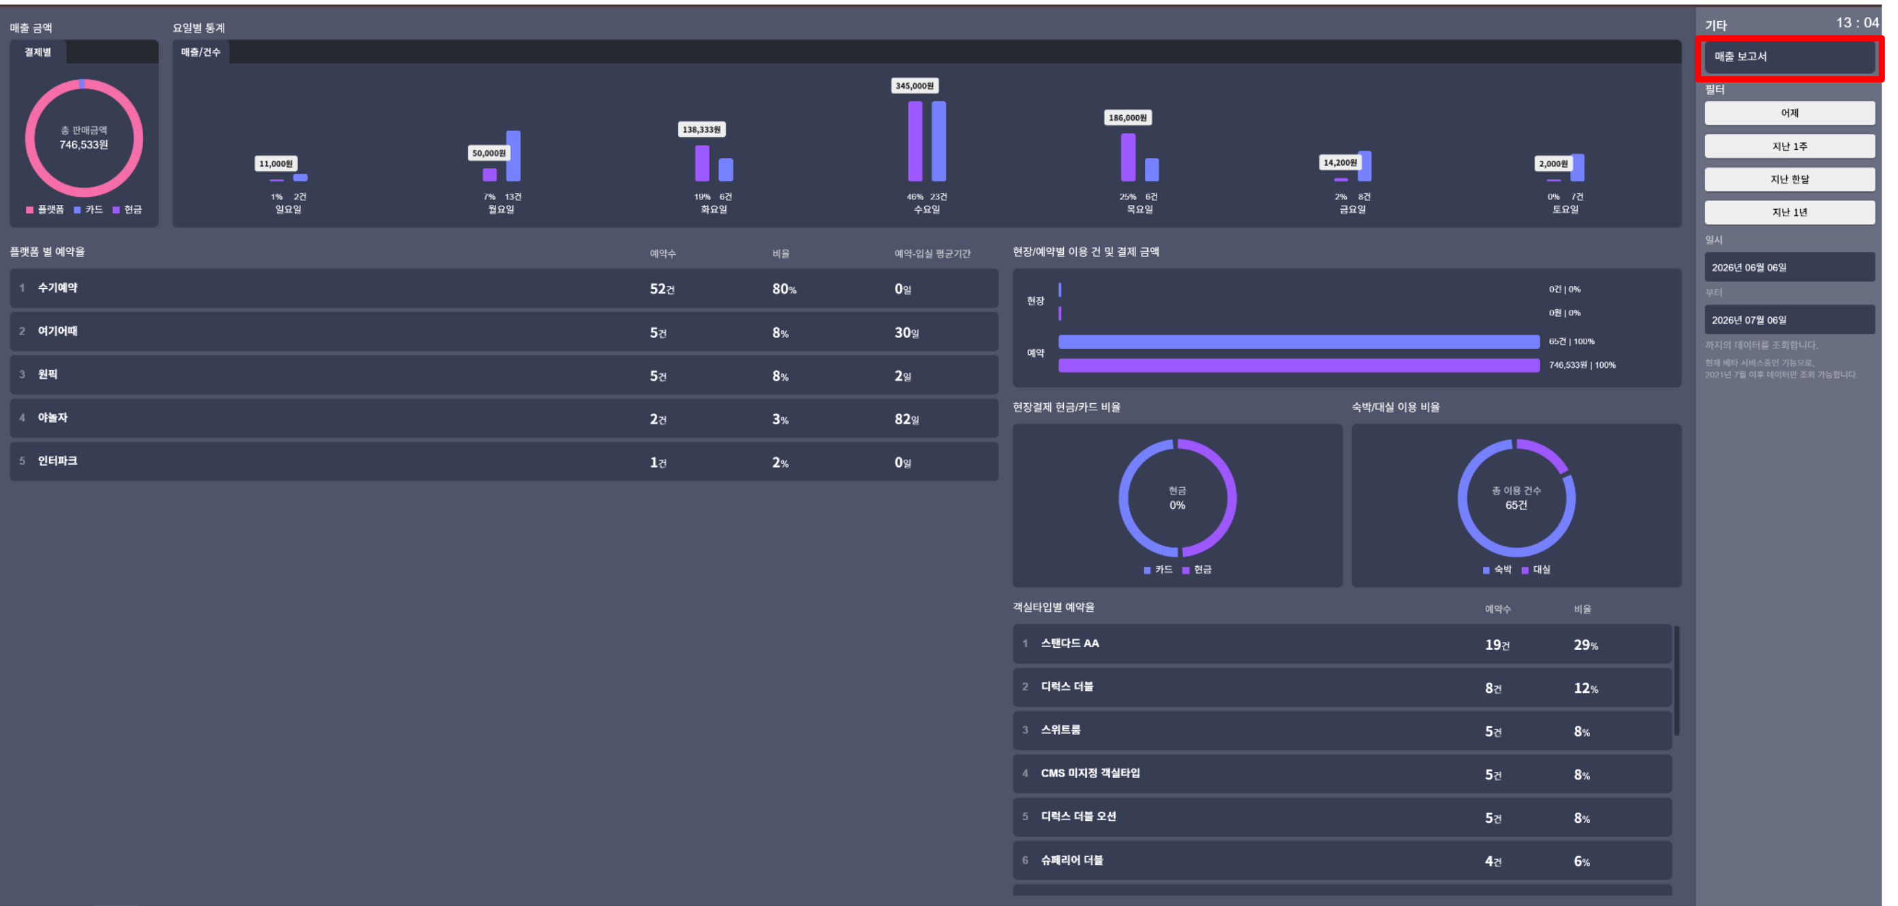Select the 인터파크 platform row
Screen dimensions: 1898x906
pyautogui.click(x=504, y=462)
